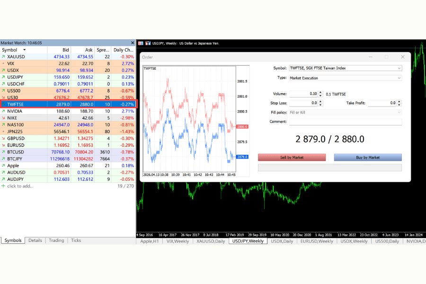Click the Buy by Market button
426x284 pixels.
coord(368,157)
